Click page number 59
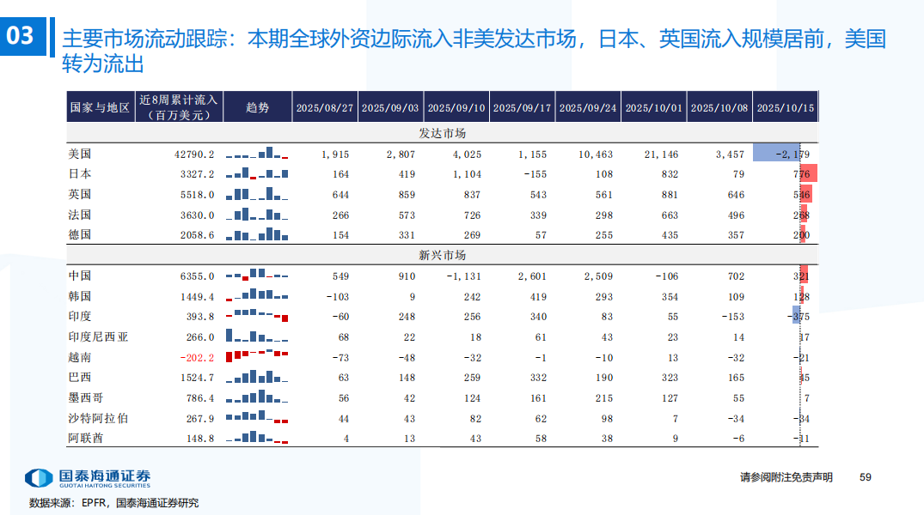924x515 pixels. click(x=865, y=477)
